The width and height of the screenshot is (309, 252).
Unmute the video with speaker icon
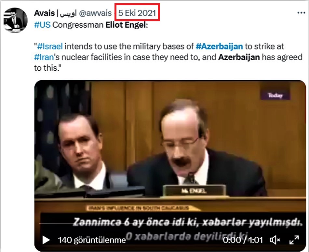coord(275,240)
